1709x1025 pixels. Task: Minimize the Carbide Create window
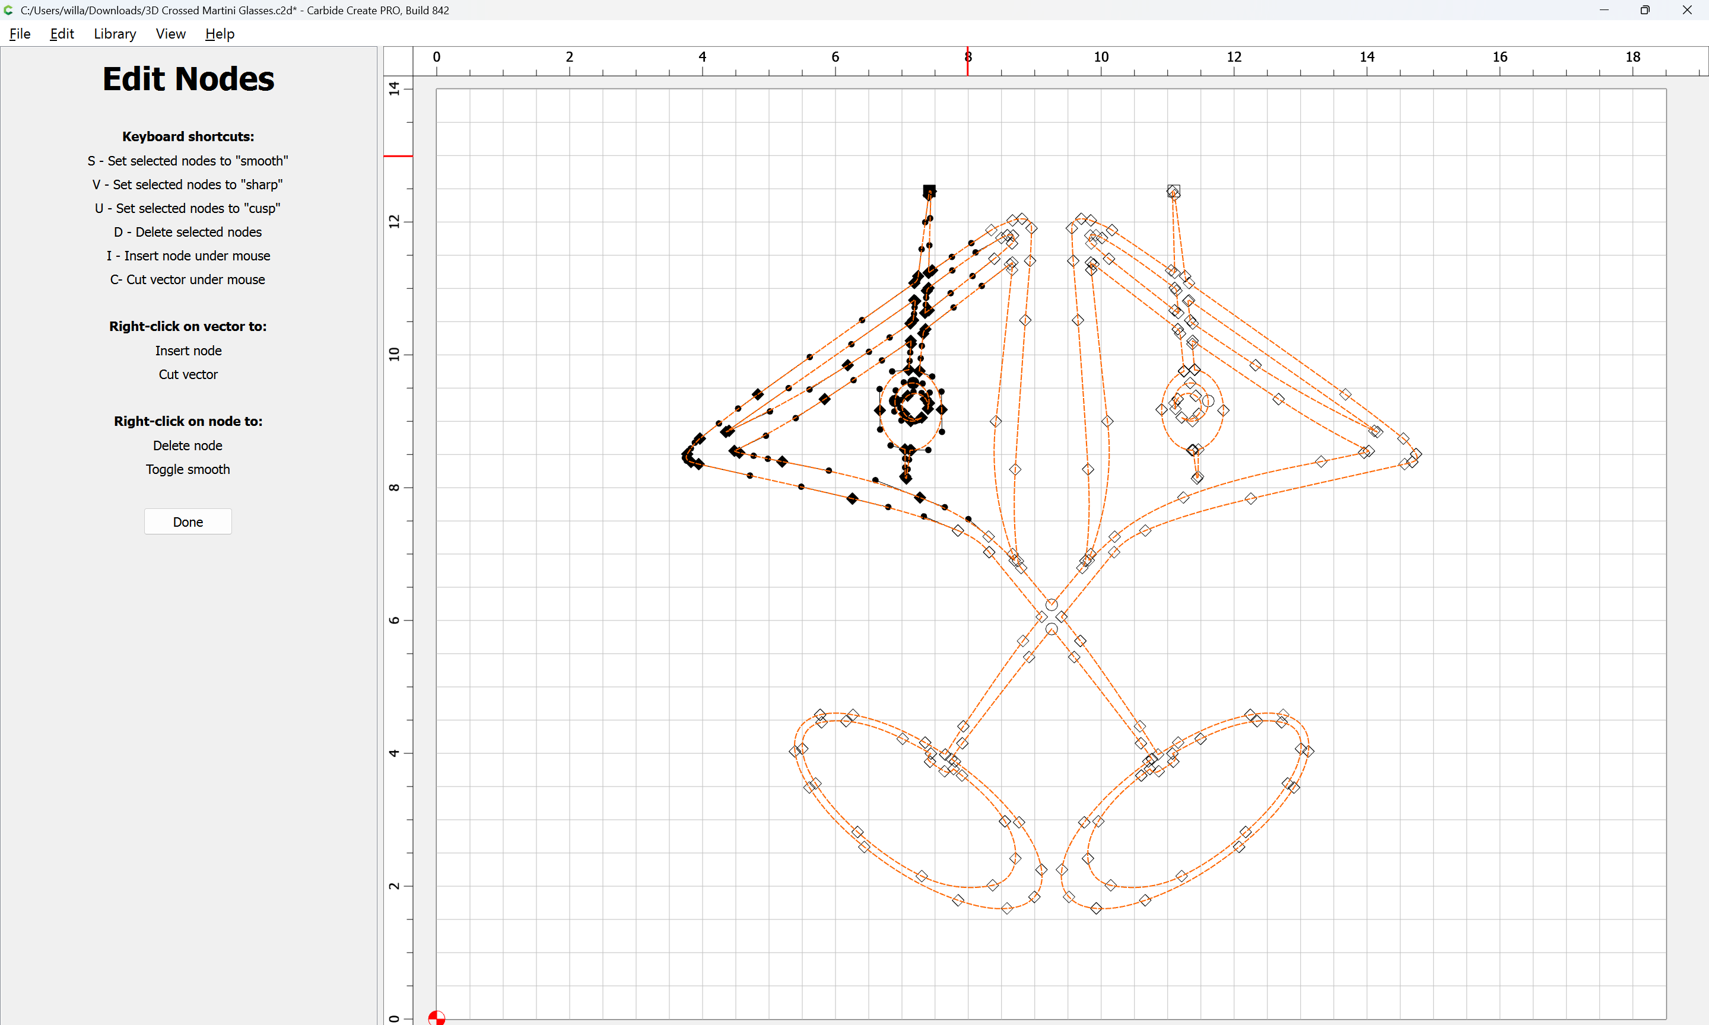point(1604,10)
